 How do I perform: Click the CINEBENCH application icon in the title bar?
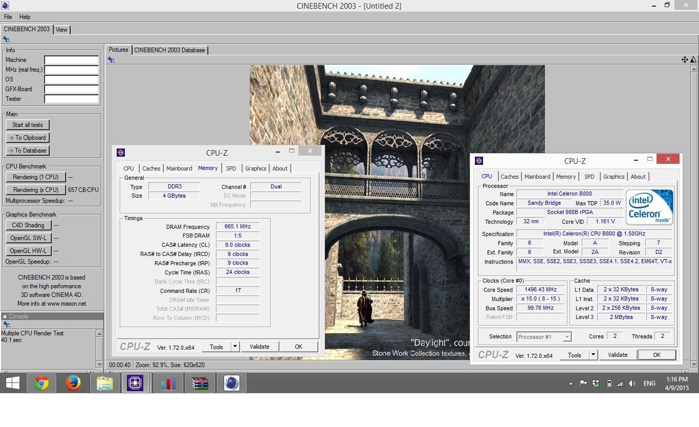[x=5, y=5]
